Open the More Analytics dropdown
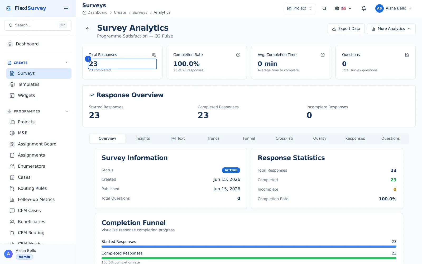The image size is (422, 264). tap(391, 29)
